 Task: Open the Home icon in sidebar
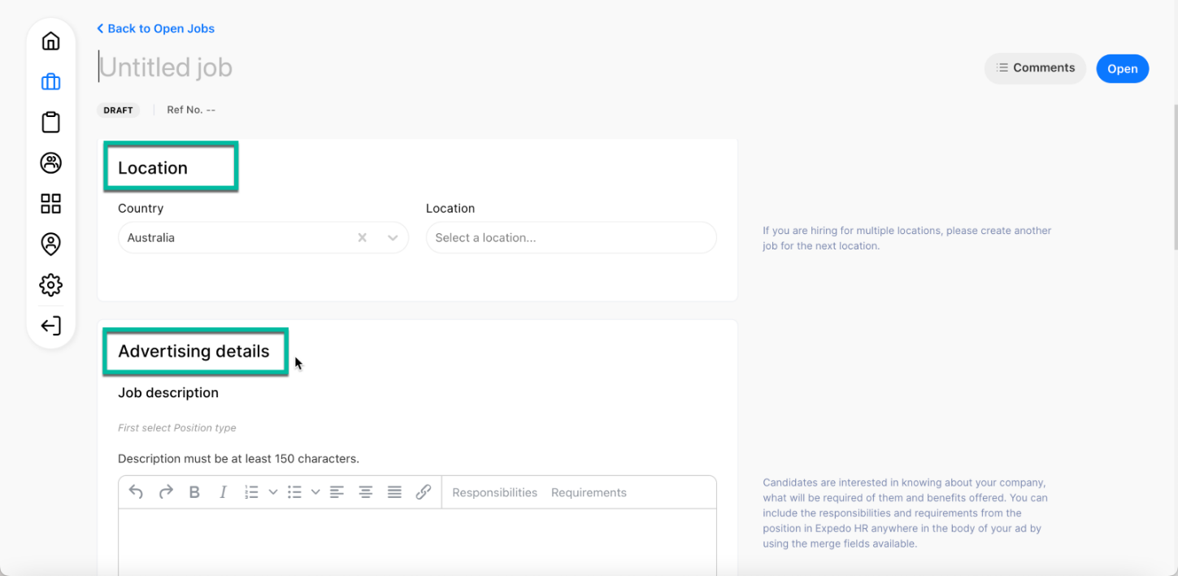point(50,41)
